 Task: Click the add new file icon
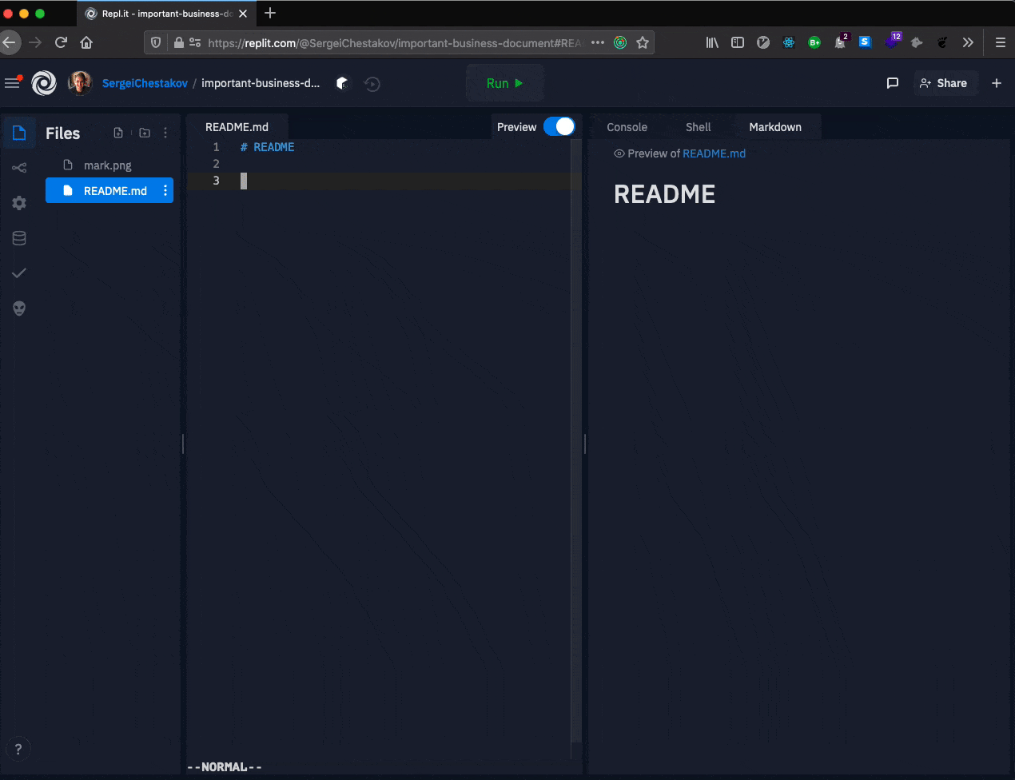coord(118,133)
